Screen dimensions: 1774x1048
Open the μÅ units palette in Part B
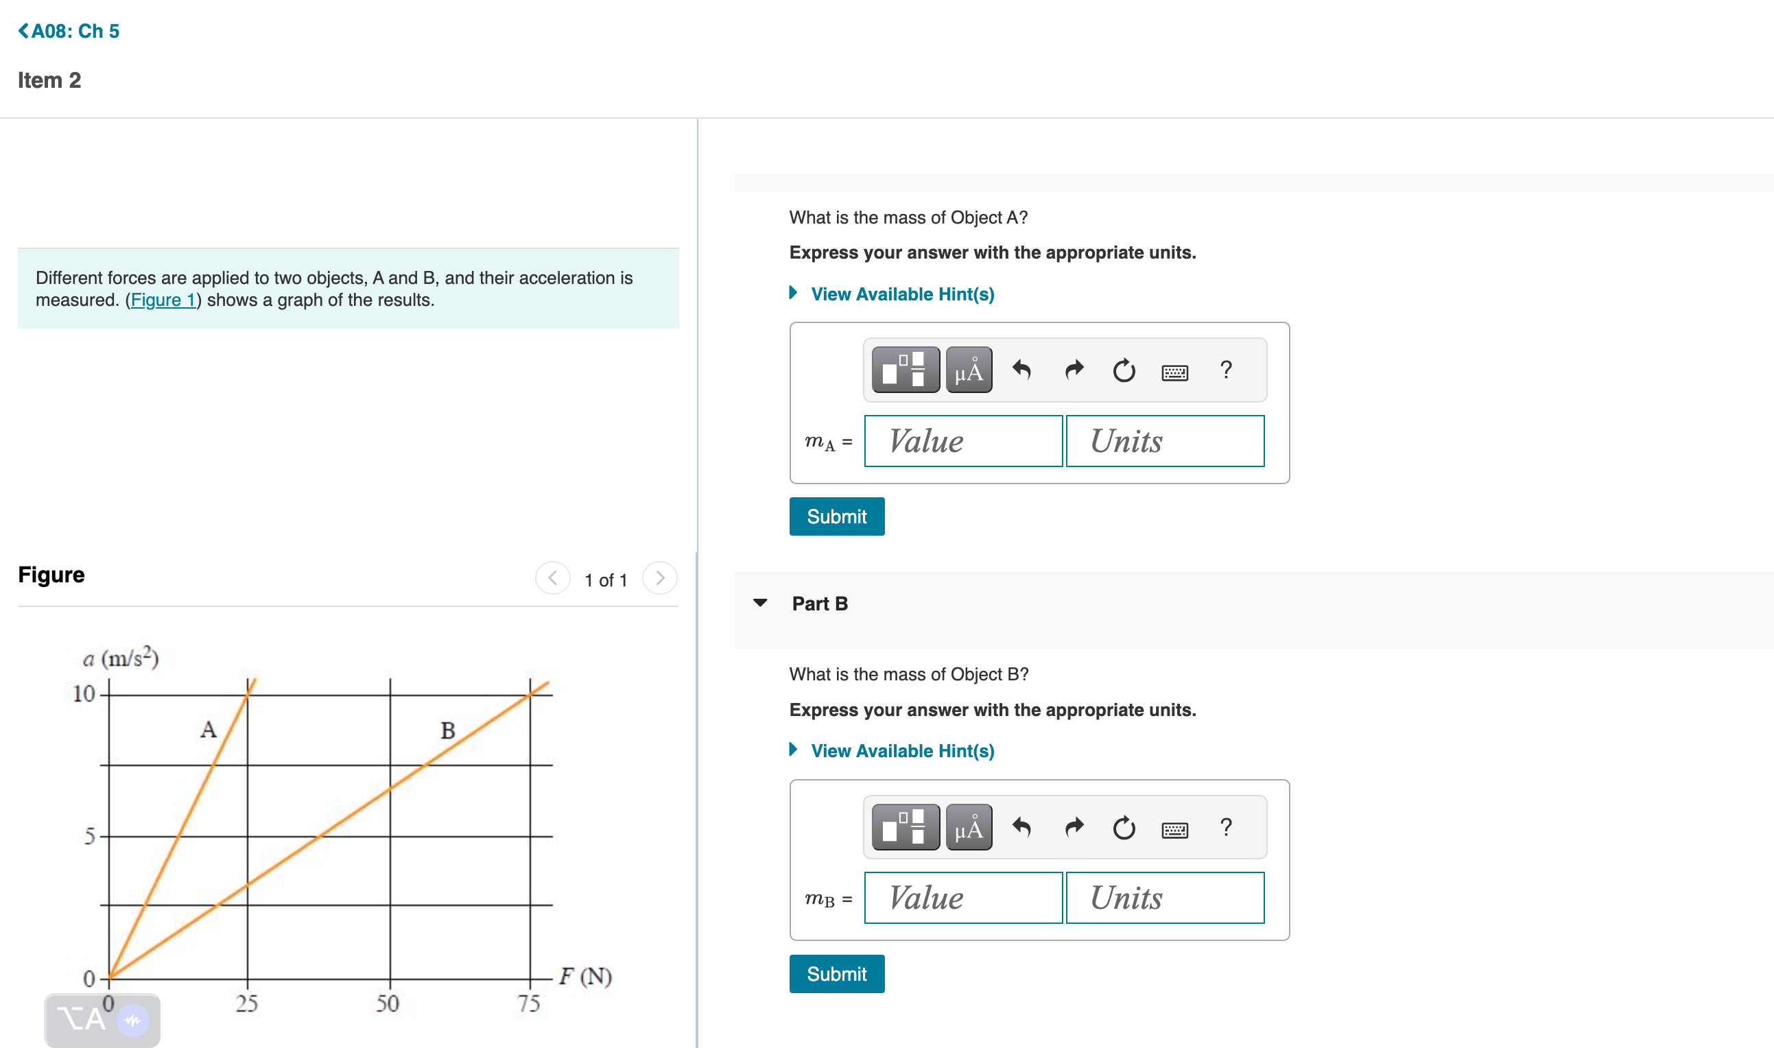pyautogui.click(x=968, y=826)
